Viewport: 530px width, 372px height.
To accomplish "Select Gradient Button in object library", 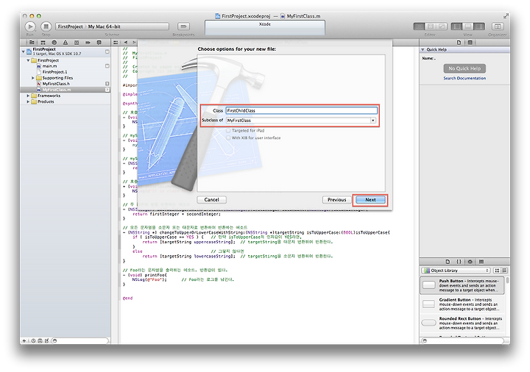I will point(462,304).
